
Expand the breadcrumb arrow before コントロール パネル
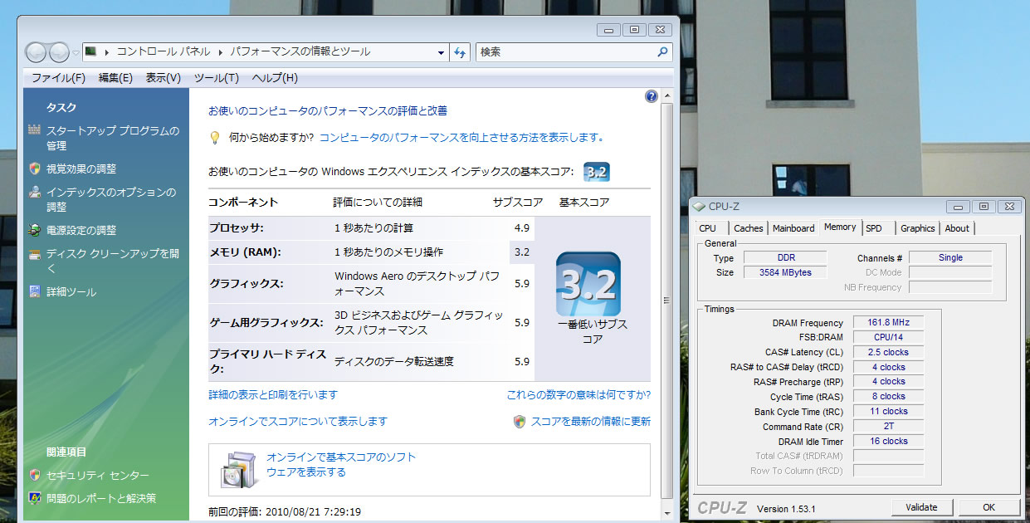pos(108,51)
